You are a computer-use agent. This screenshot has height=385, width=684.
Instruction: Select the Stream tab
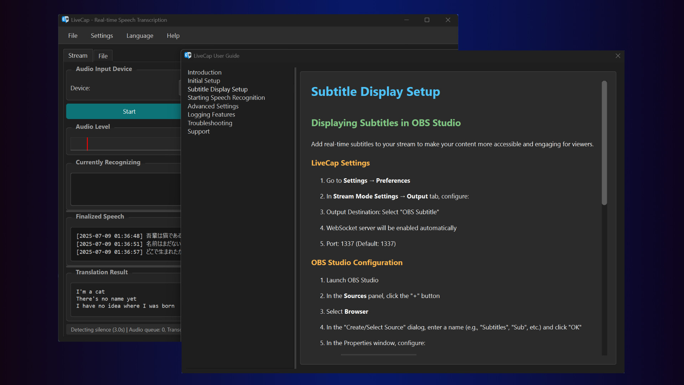tap(78, 56)
